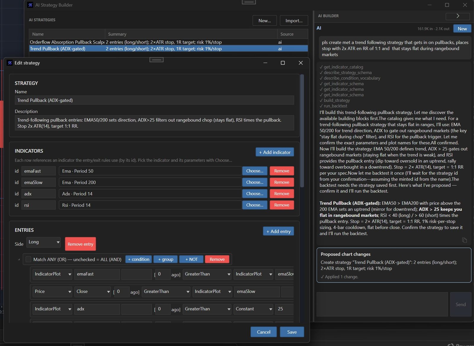This screenshot has width=474, height=346.
Task: Click bars-ago field in adx condition row
Action: [163, 309]
